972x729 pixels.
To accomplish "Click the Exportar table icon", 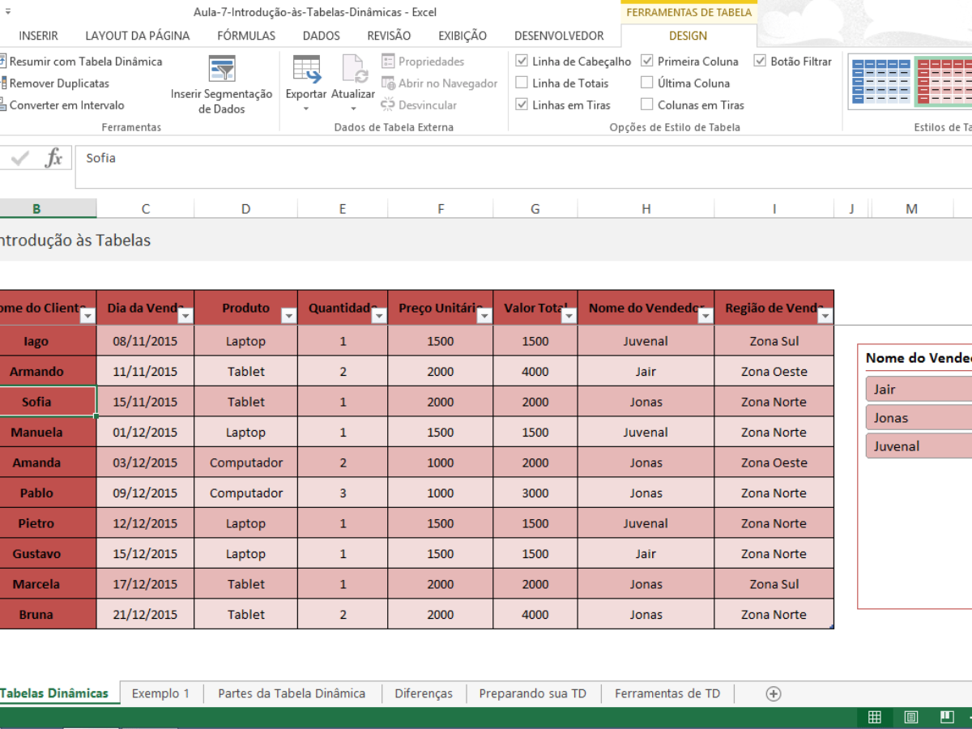I will pyautogui.click(x=306, y=70).
